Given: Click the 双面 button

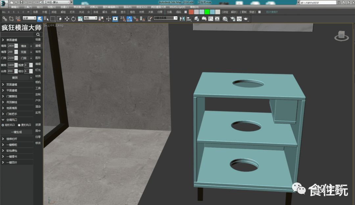Looking at the screenshot, I should [24, 52].
